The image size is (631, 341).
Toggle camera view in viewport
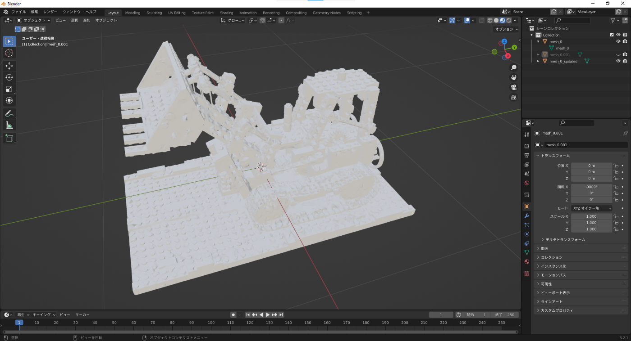click(x=513, y=87)
